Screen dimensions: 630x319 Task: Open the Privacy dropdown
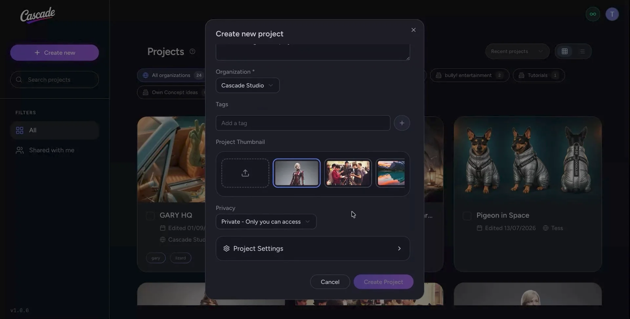(x=266, y=222)
